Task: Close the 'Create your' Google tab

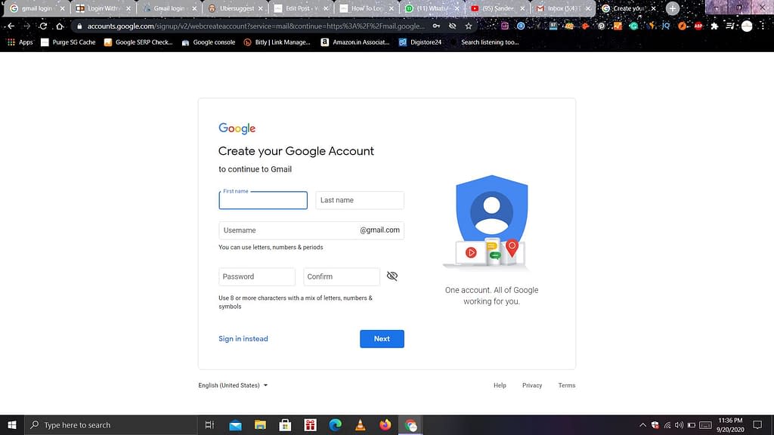Action: click(x=654, y=8)
